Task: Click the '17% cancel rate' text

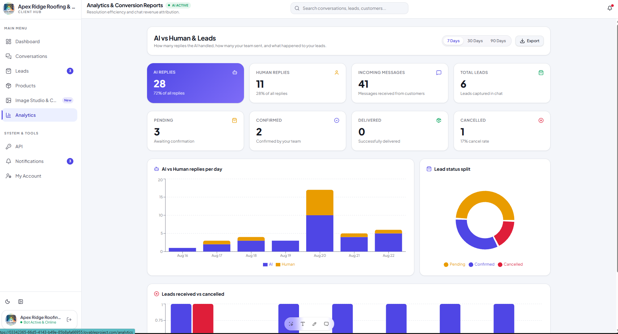Action: point(475,141)
